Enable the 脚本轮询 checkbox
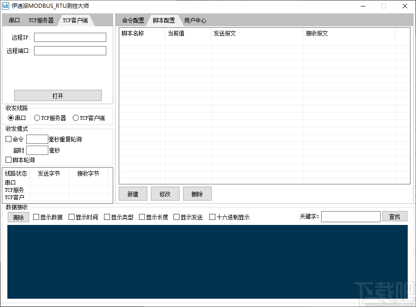Screen dimensions: 416x307 pos(8,160)
